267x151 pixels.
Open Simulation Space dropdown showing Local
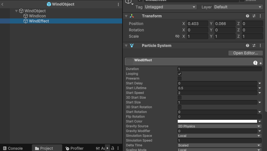tap(219, 136)
